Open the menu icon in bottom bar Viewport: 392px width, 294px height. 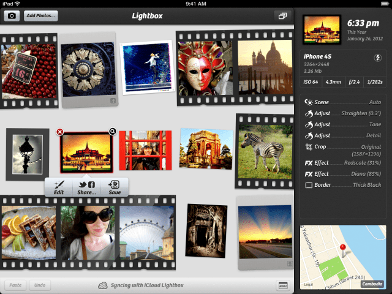pyautogui.click(x=282, y=285)
